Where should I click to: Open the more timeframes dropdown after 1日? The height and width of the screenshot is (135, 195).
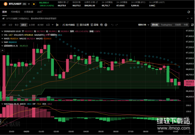click(52, 25)
